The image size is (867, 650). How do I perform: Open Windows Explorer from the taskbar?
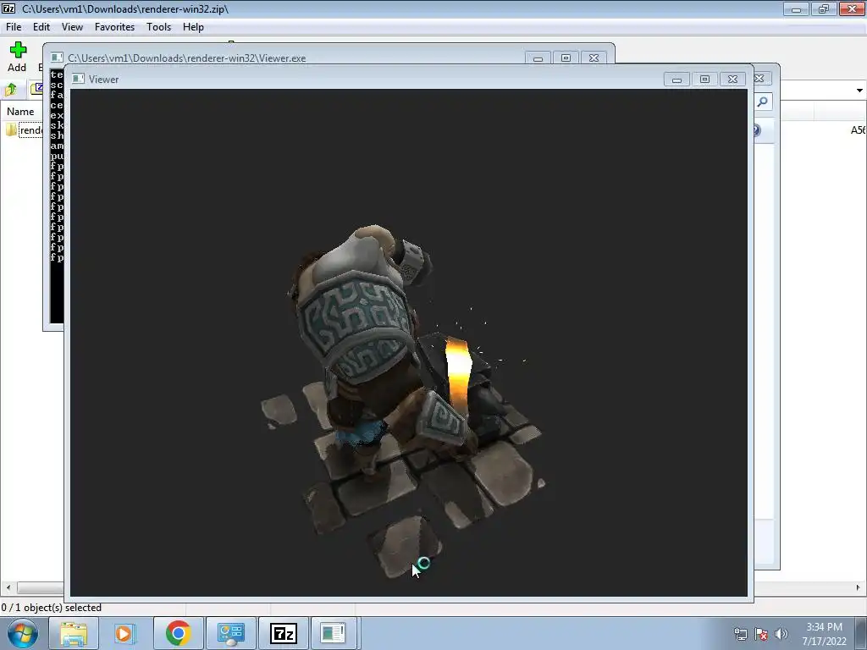click(x=74, y=633)
